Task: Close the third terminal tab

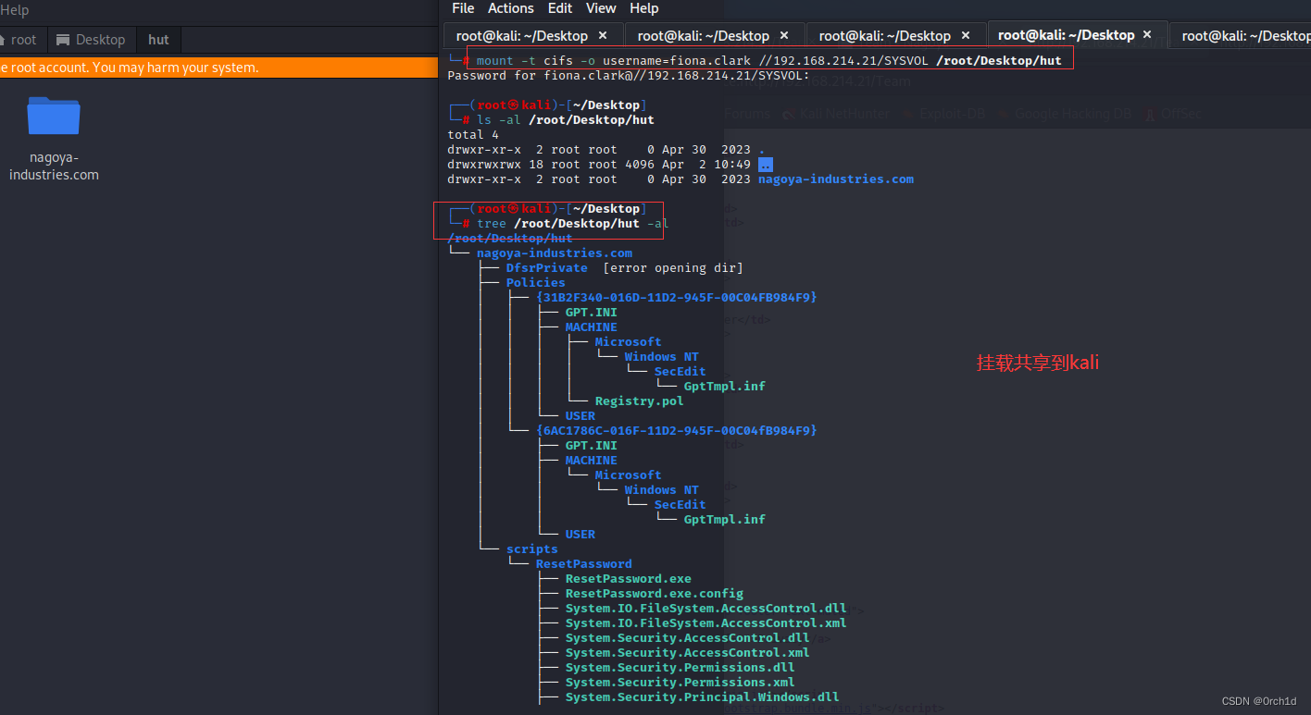Action: pos(966,35)
